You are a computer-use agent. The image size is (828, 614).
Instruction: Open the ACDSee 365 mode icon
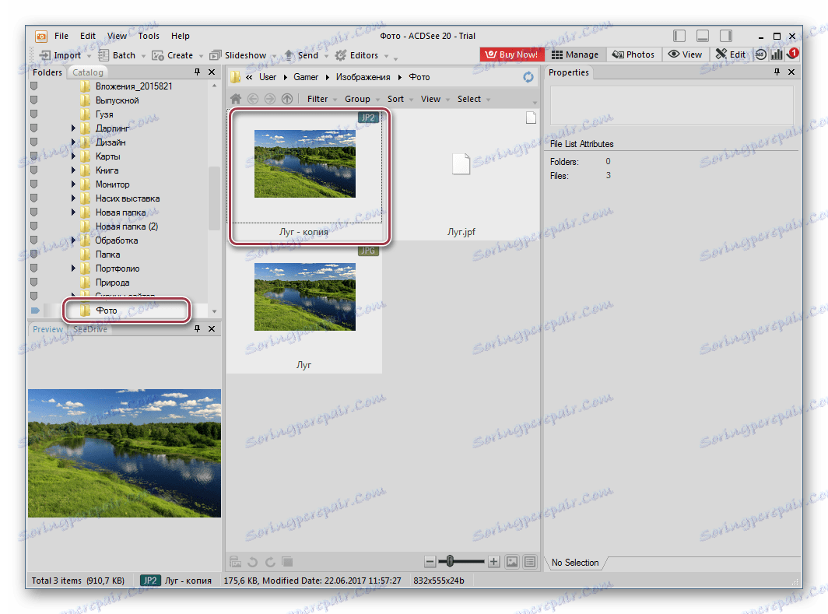[x=760, y=54]
